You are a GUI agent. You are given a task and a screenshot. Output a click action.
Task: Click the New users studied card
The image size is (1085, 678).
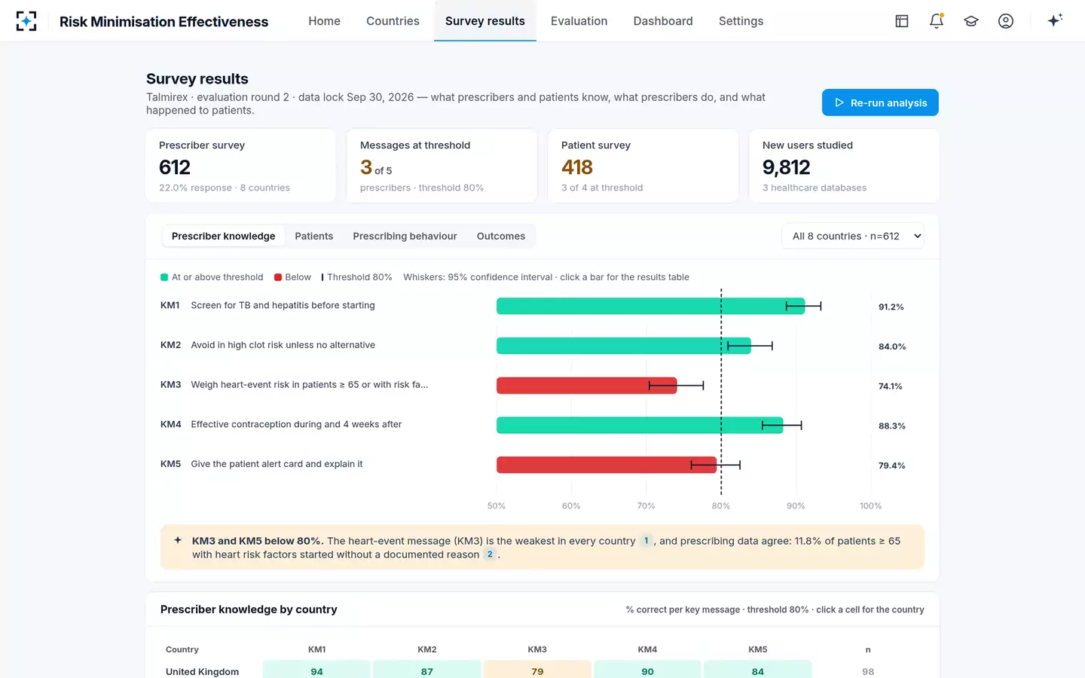point(845,166)
